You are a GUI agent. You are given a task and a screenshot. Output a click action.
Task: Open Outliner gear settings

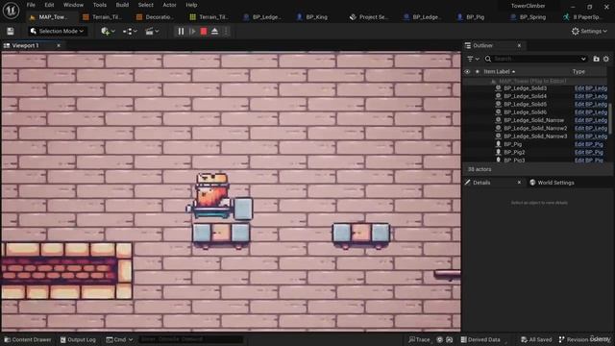click(606, 59)
